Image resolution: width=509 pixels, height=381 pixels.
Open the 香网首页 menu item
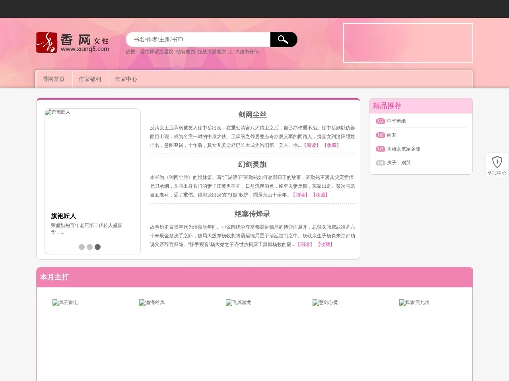tap(54, 79)
